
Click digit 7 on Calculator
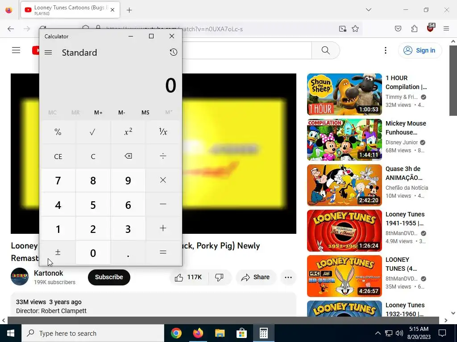[58, 180]
